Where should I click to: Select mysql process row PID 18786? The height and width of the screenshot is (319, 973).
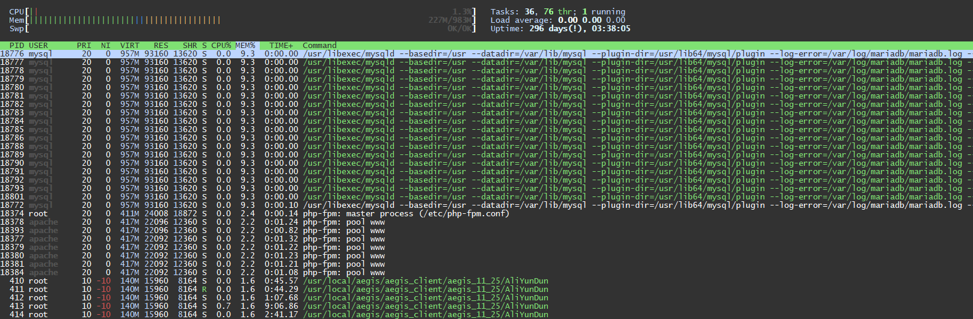(487, 138)
